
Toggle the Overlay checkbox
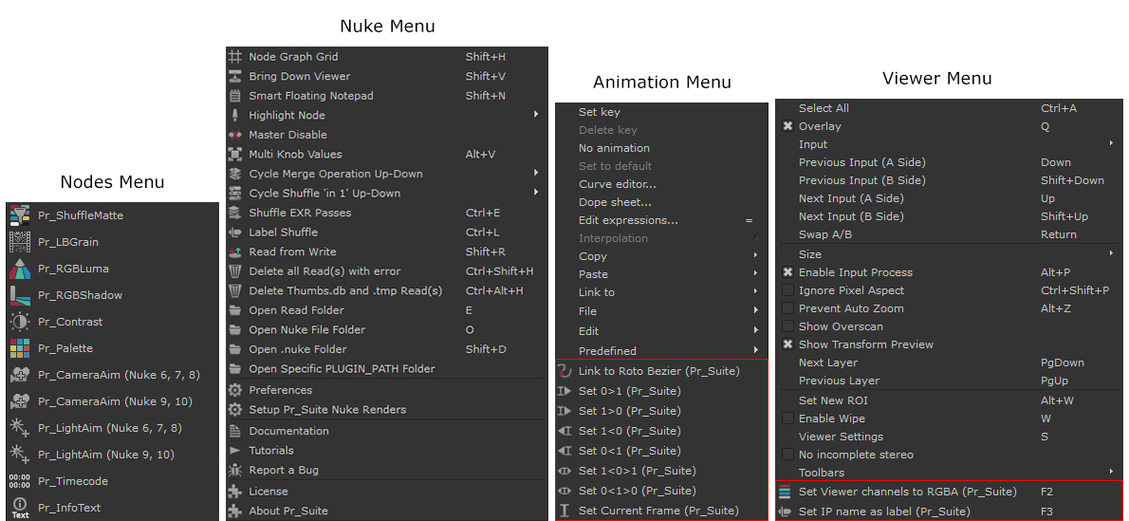(x=787, y=126)
